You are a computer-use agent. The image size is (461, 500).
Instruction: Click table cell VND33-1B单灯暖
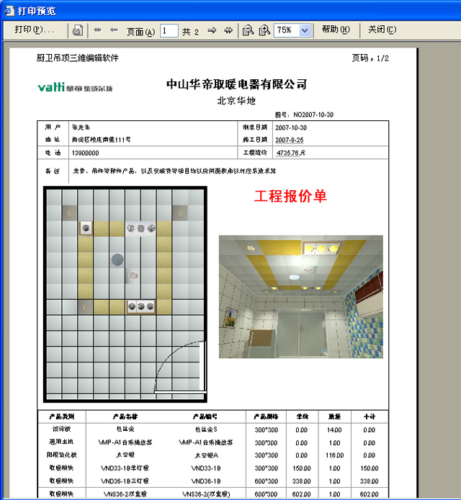coord(125,468)
